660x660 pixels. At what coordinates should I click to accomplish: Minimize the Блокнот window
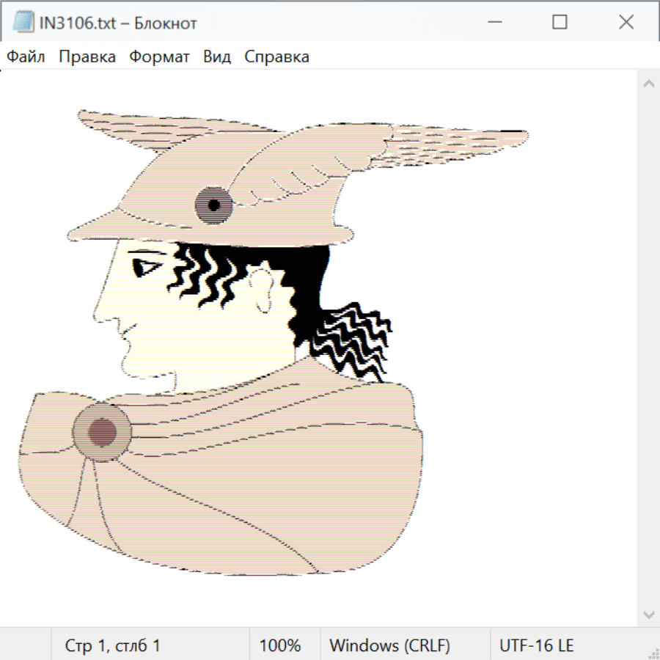(x=493, y=23)
